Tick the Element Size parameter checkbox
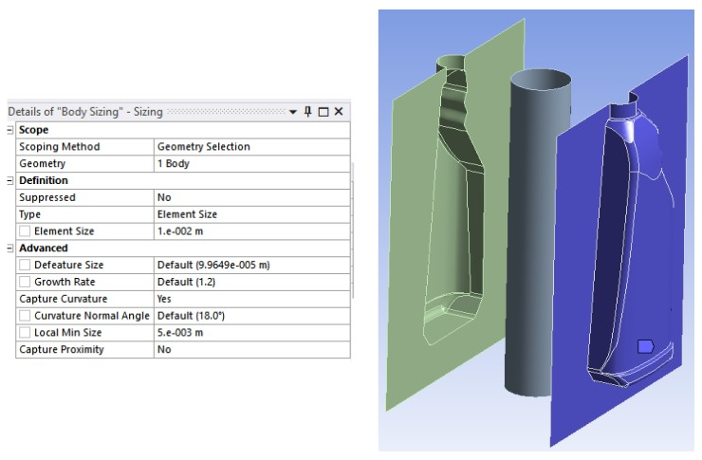Viewport: 702px width, 460px height. (25, 231)
